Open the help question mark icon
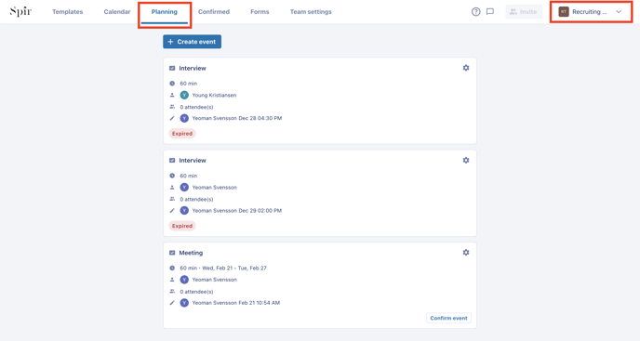 (x=476, y=12)
